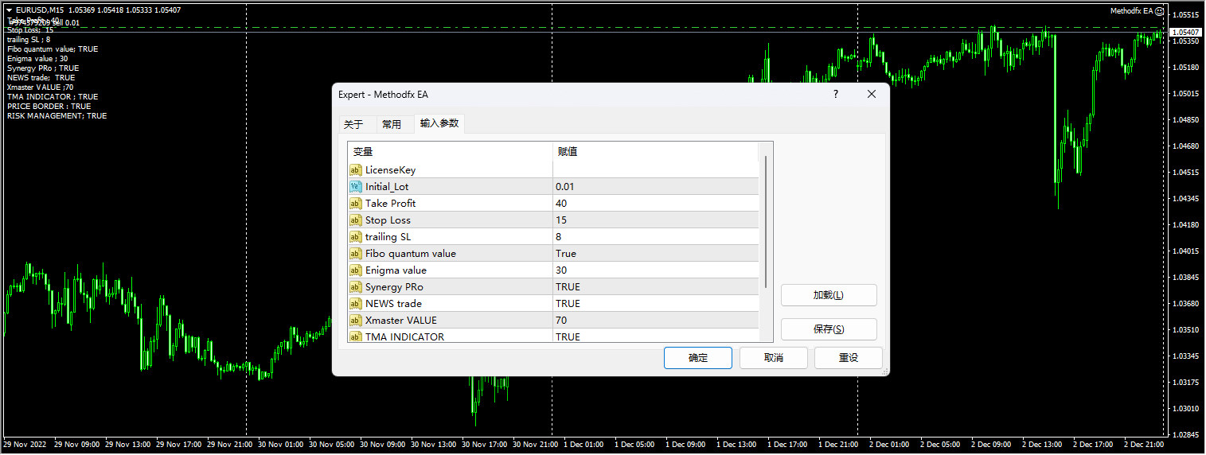Edit the Synergy PRo value TRUE
Image resolution: width=1206 pixels, height=455 pixels.
tap(656, 287)
